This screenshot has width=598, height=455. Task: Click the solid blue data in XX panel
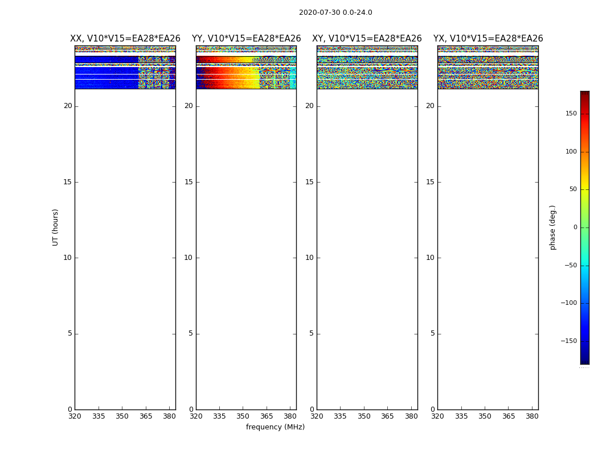point(105,71)
